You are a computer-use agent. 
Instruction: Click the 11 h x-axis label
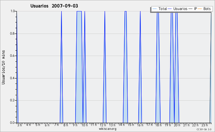coord(94,125)
